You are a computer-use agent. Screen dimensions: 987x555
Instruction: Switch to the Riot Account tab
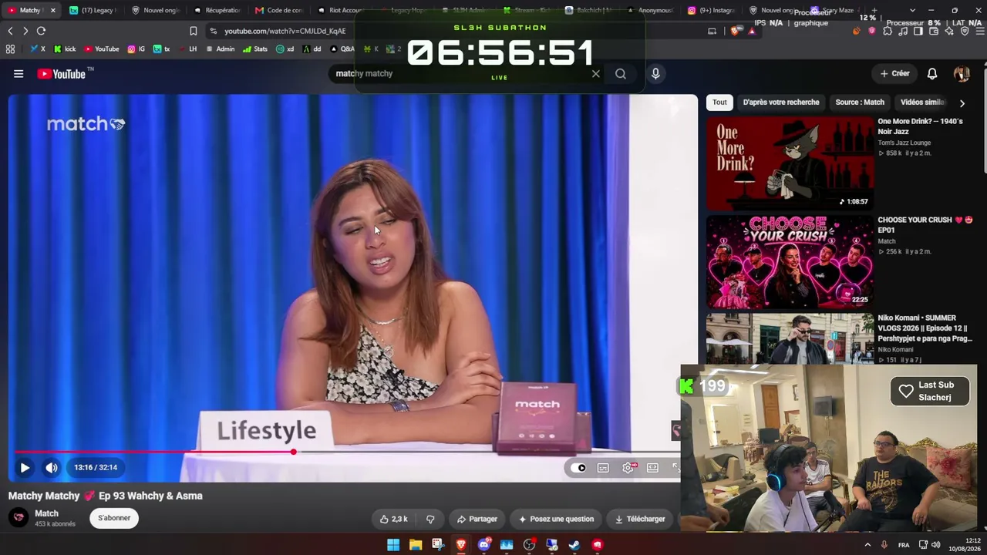(x=341, y=10)
